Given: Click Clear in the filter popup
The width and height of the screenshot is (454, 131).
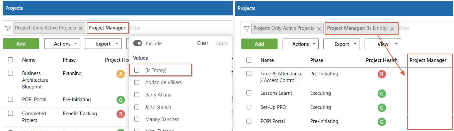Looking at the screenshot, I should (203, 43).
